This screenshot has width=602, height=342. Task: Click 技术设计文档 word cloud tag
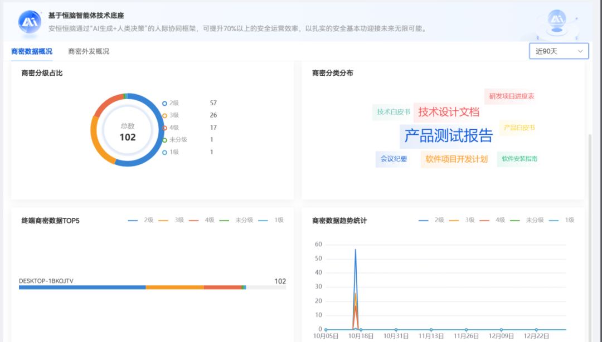[449, 112]
